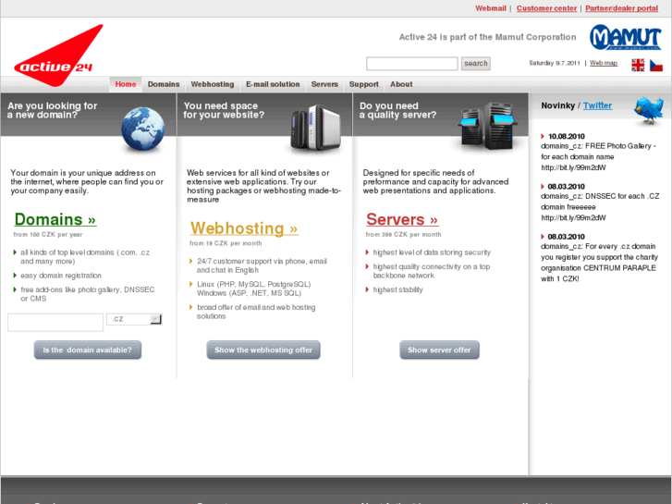This screenshot has height=504, width=672.
Task: Click the 10.08.2010 news entry date
Action: (x=567, y=136)
